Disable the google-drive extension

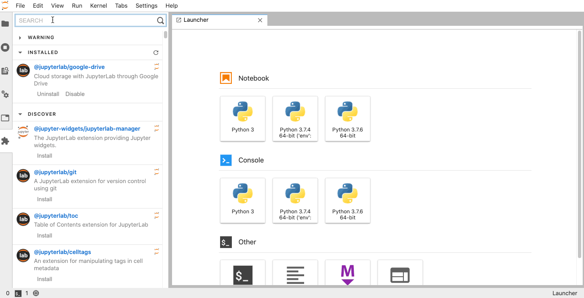click(75, 94)
